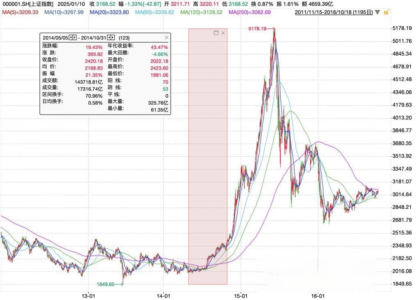Click the header 额 4659.39亿 turnover value
This screenshot has width=416, height=300.
pos(317,4)
